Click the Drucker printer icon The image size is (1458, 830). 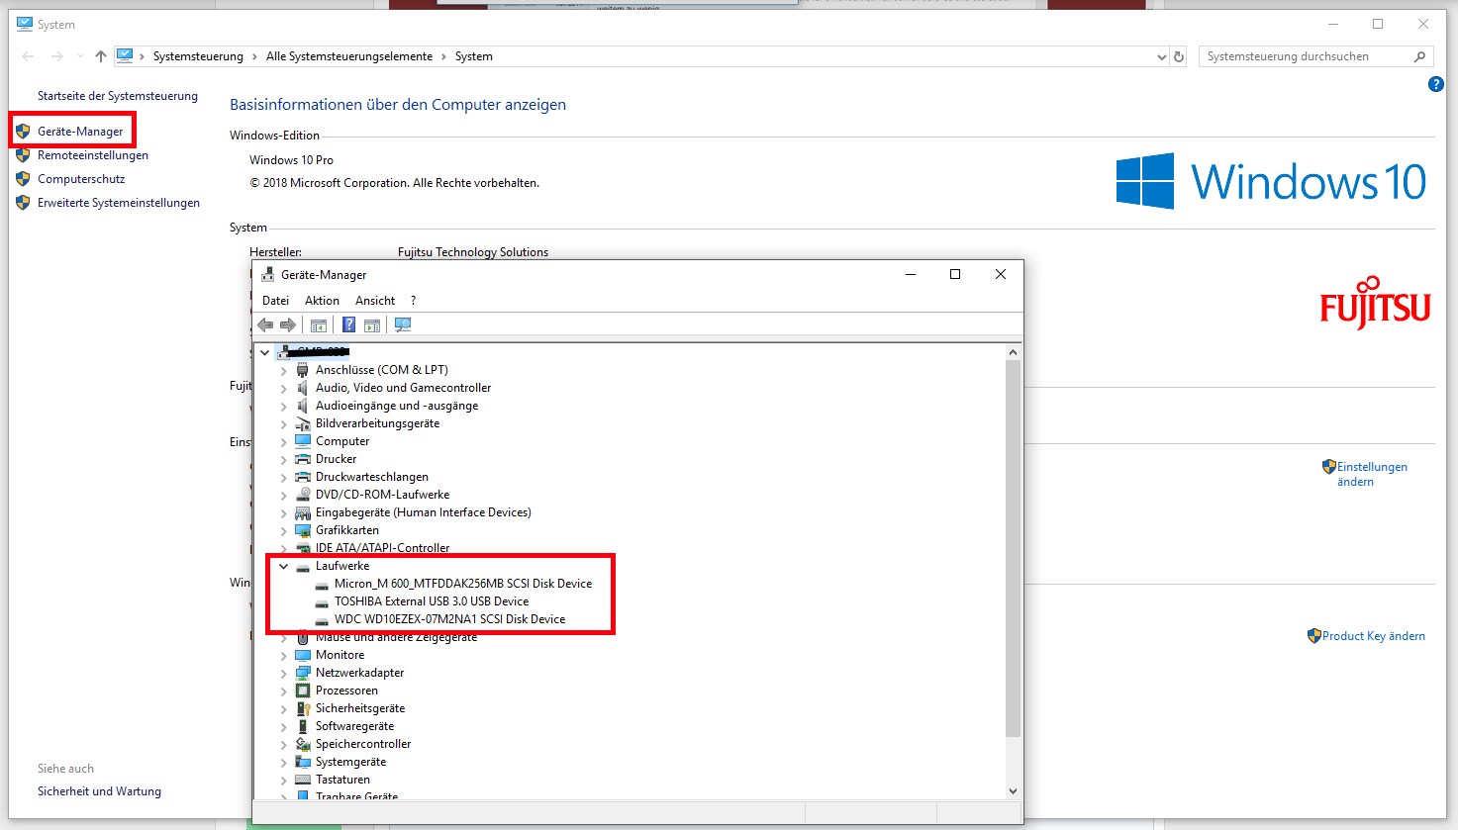[303, 459]
